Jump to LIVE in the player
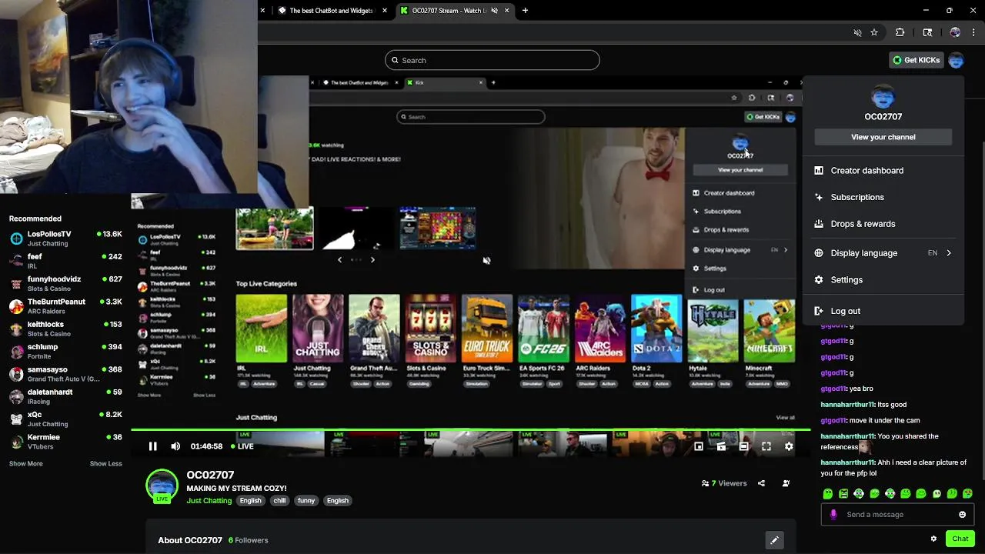 [x=242, y=446]
